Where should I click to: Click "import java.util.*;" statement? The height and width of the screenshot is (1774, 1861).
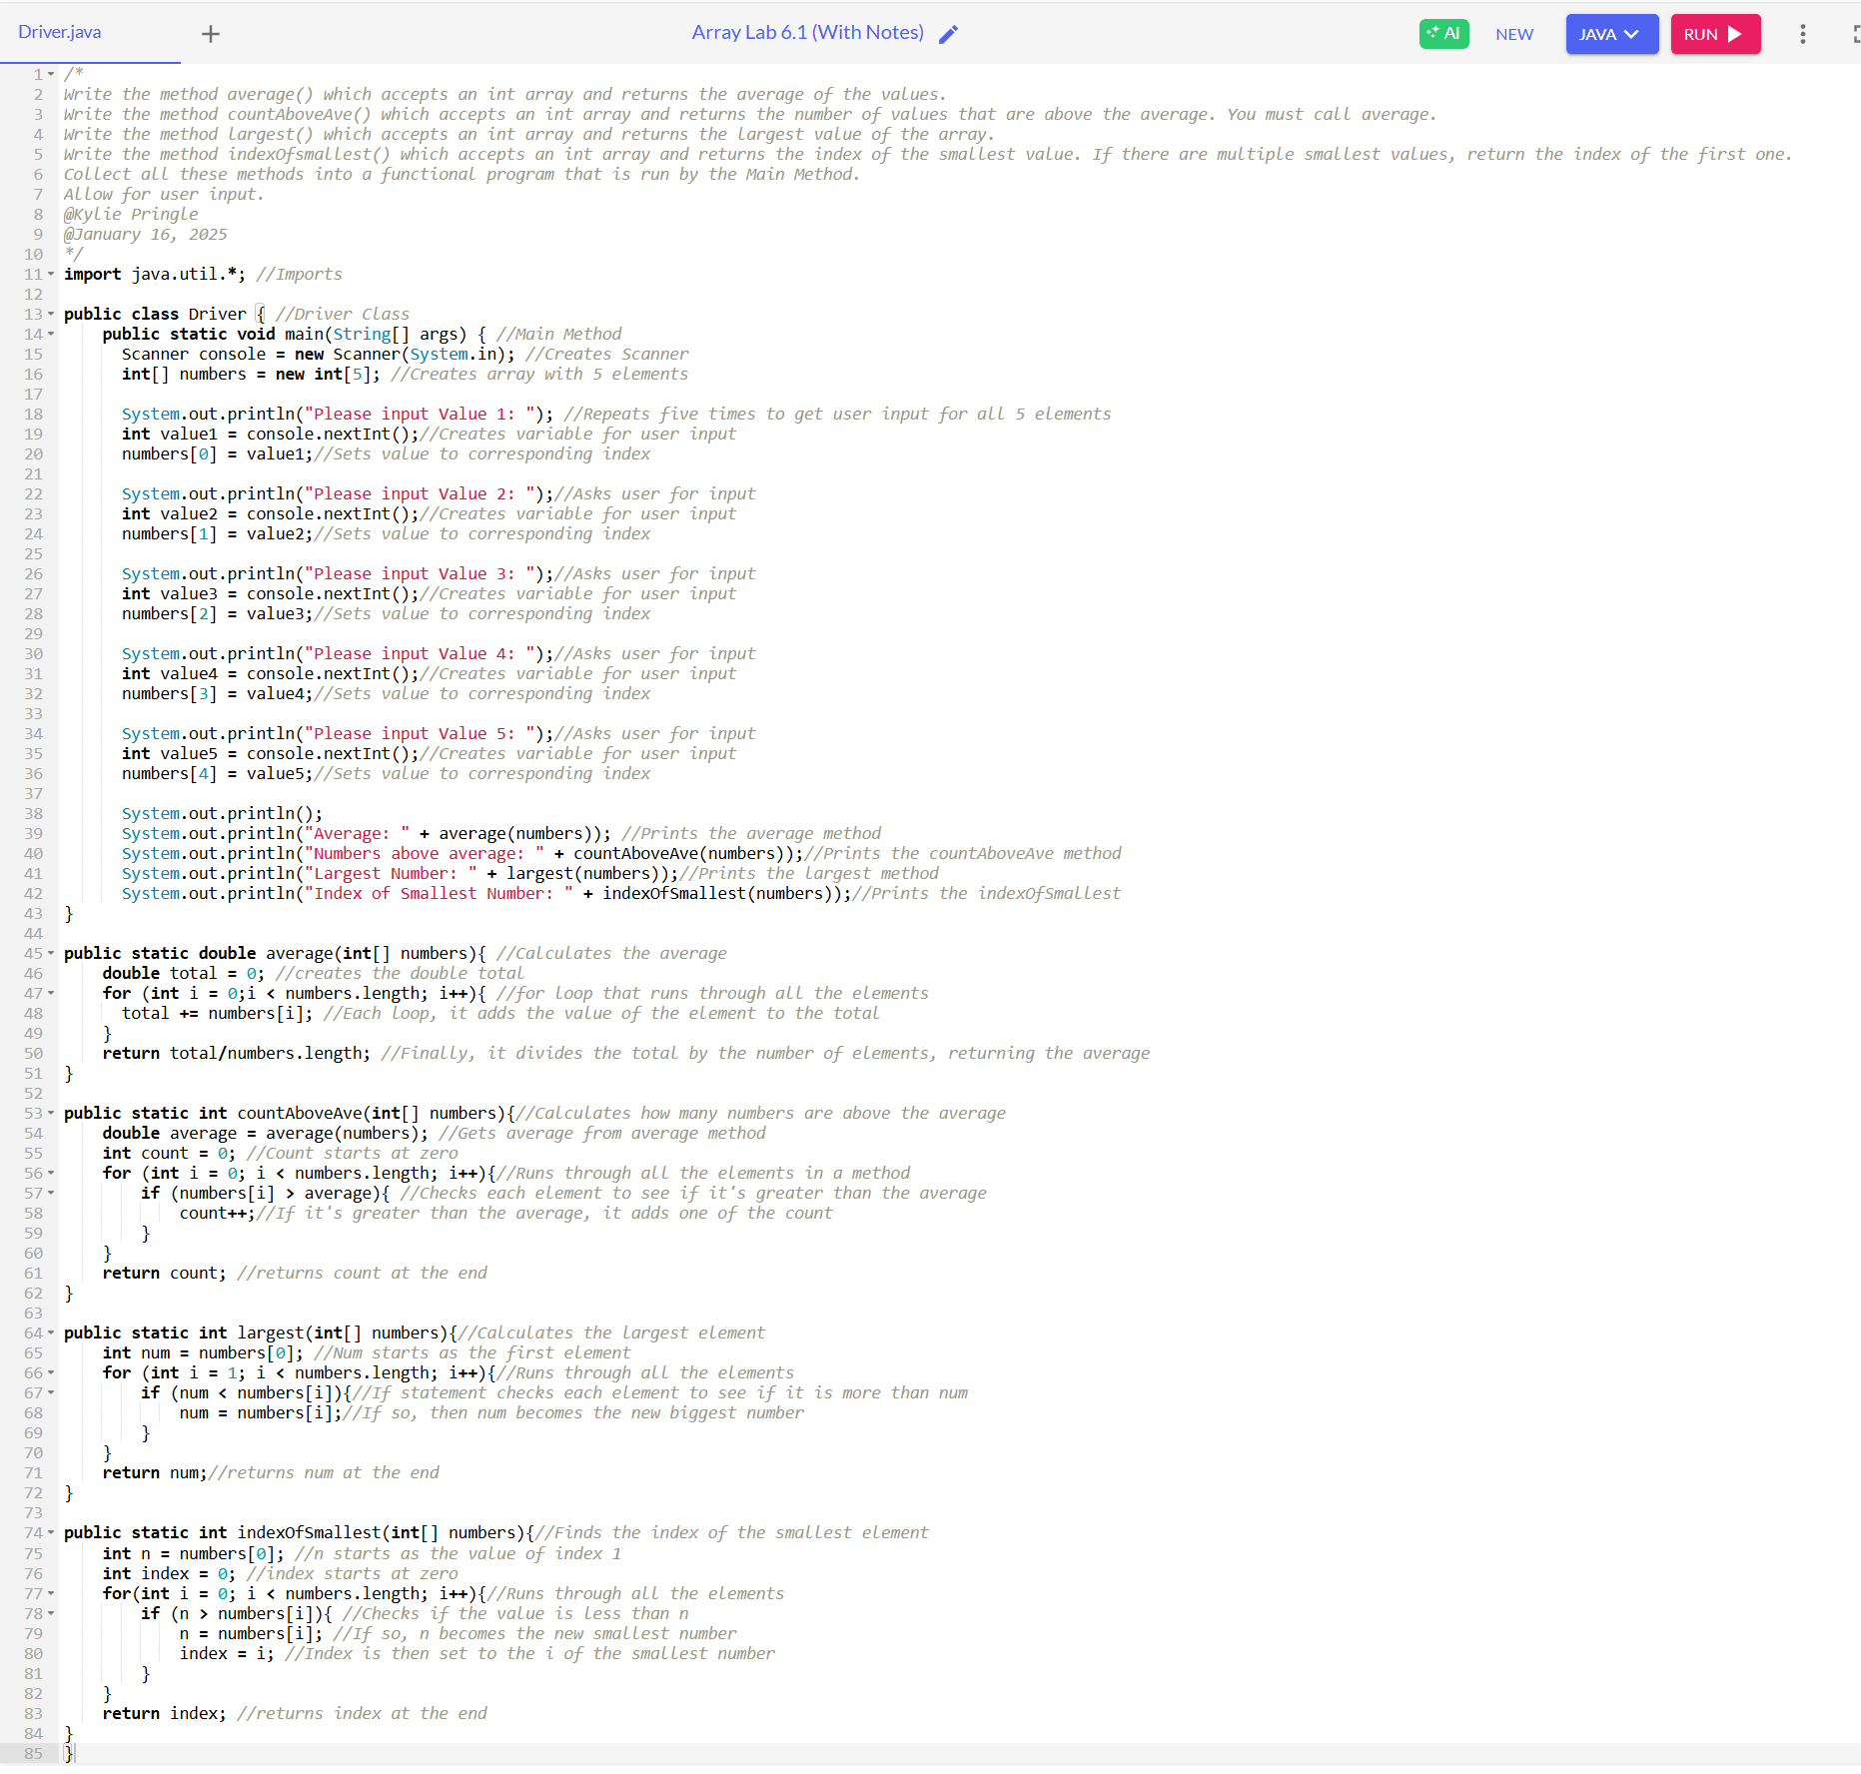[x=155, y=274]
